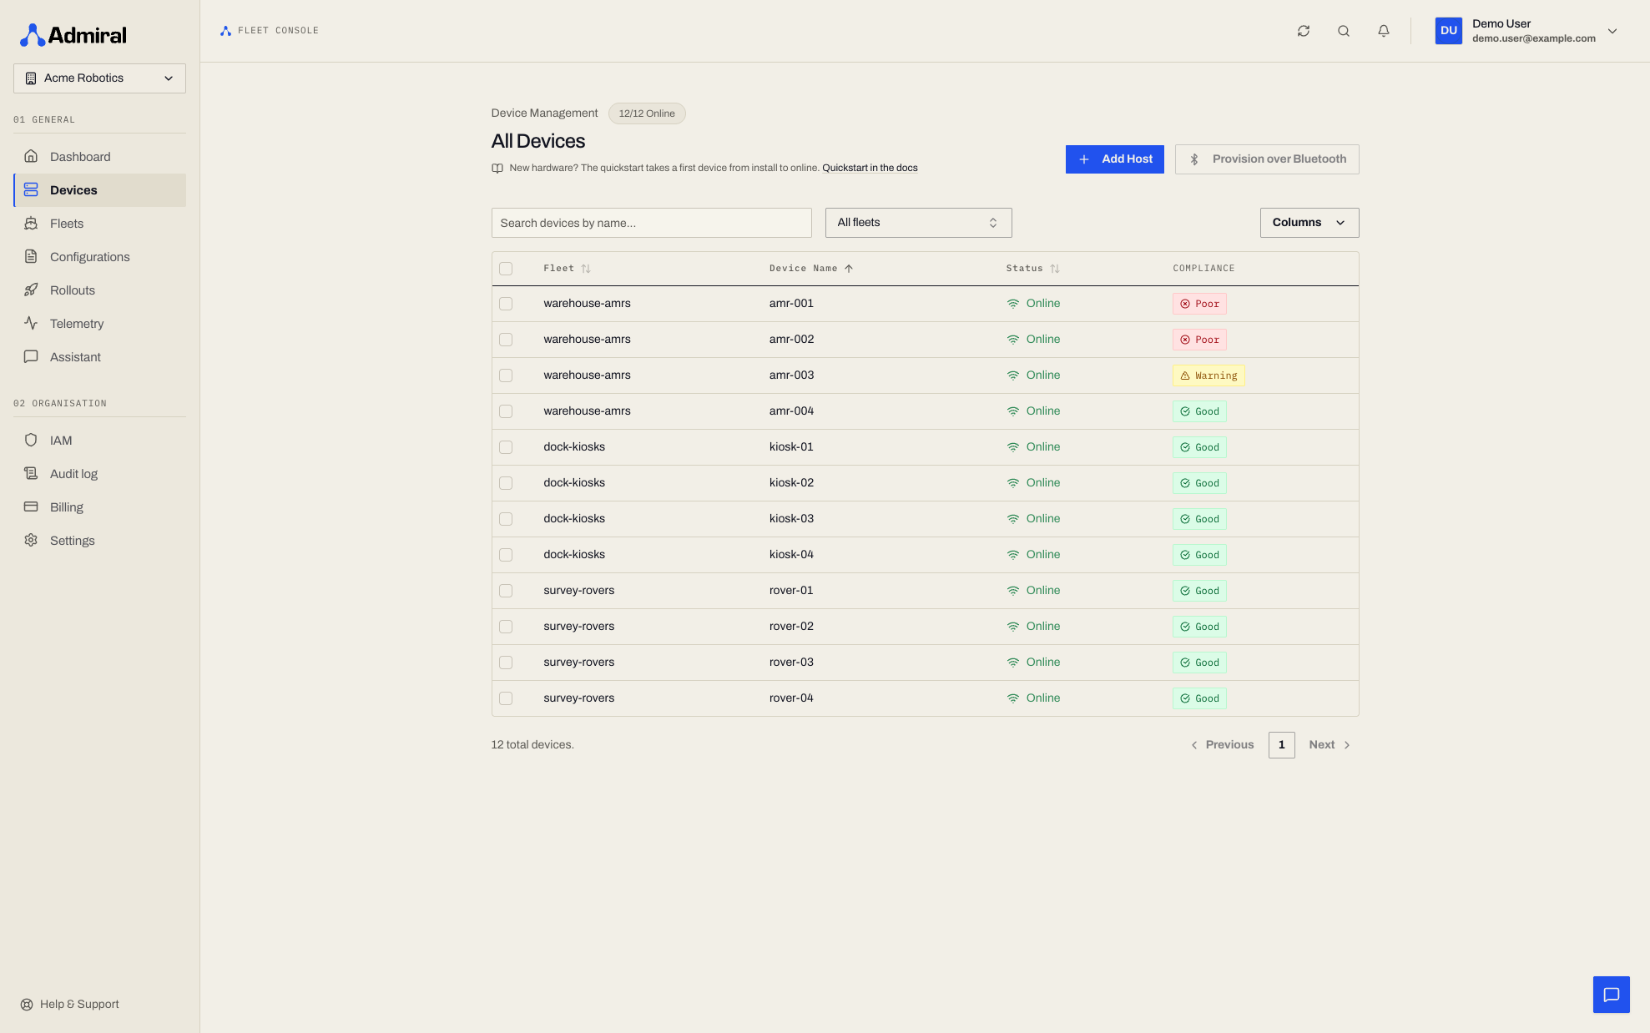Open Audit log in the sidebar
Screen dimensions: 1650x1033
99,474
